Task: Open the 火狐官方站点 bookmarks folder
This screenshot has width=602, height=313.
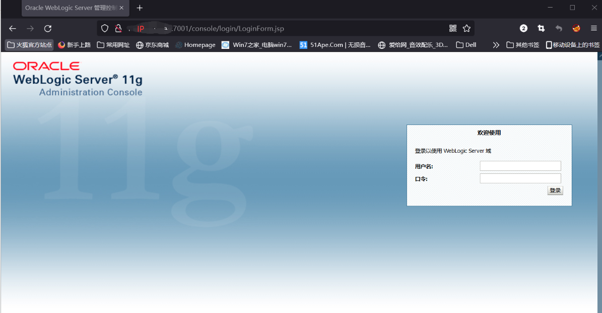Action: tap(30, 45)
